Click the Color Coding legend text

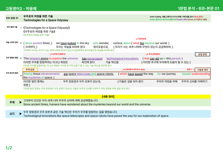[178, 18]
